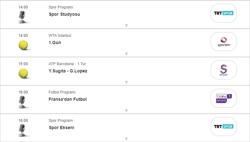The image size is (250, 142).
Task: Open the Y.Sugita - G.Lopez match title
Action: [x=68, y=71]
